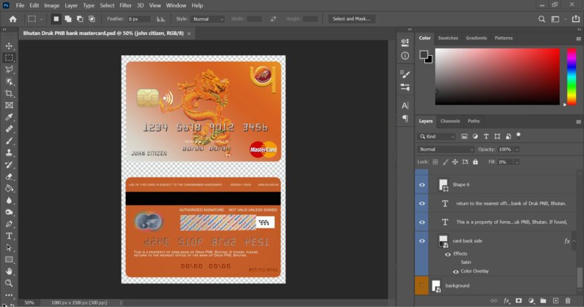
Task: Toggle Effects visibility on card back side
Action: [448, 254]
